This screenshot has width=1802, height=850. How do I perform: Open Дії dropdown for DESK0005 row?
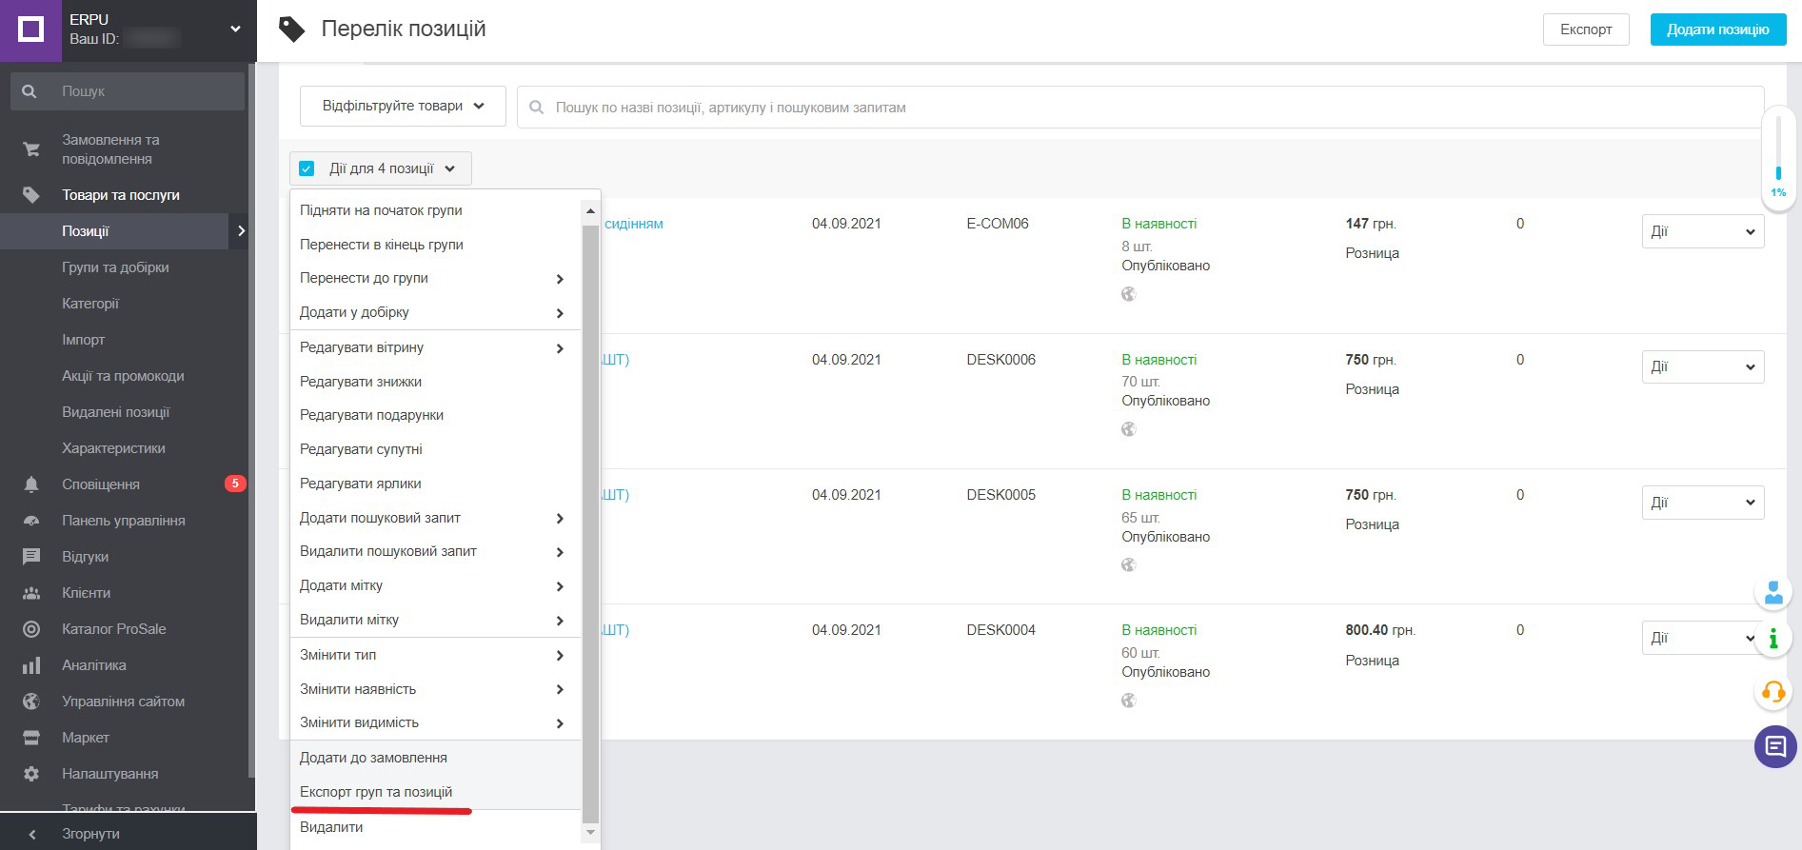pos(1703,503)
